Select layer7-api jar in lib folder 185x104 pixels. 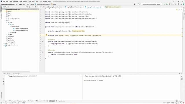(x=15, y=19)
